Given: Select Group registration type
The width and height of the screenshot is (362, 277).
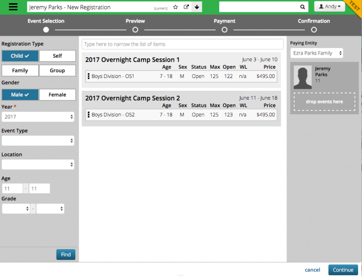Looking at the screenshot, I should click(57, 71).
